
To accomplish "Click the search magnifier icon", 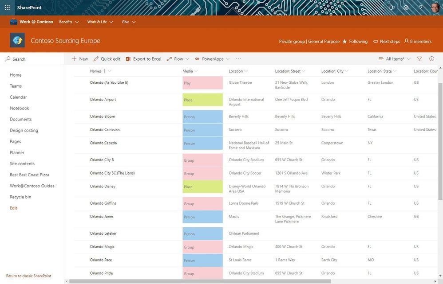I will (x=8, y=58).
